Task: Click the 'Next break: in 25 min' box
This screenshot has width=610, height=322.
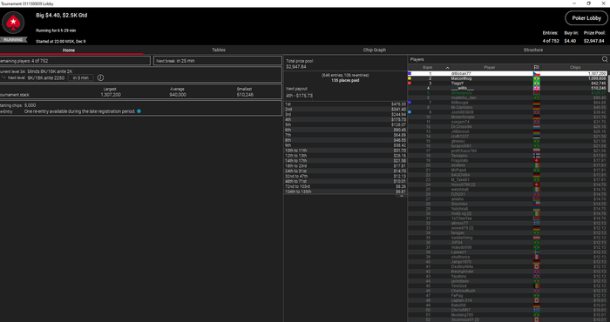Action: (x=218, y=61)
